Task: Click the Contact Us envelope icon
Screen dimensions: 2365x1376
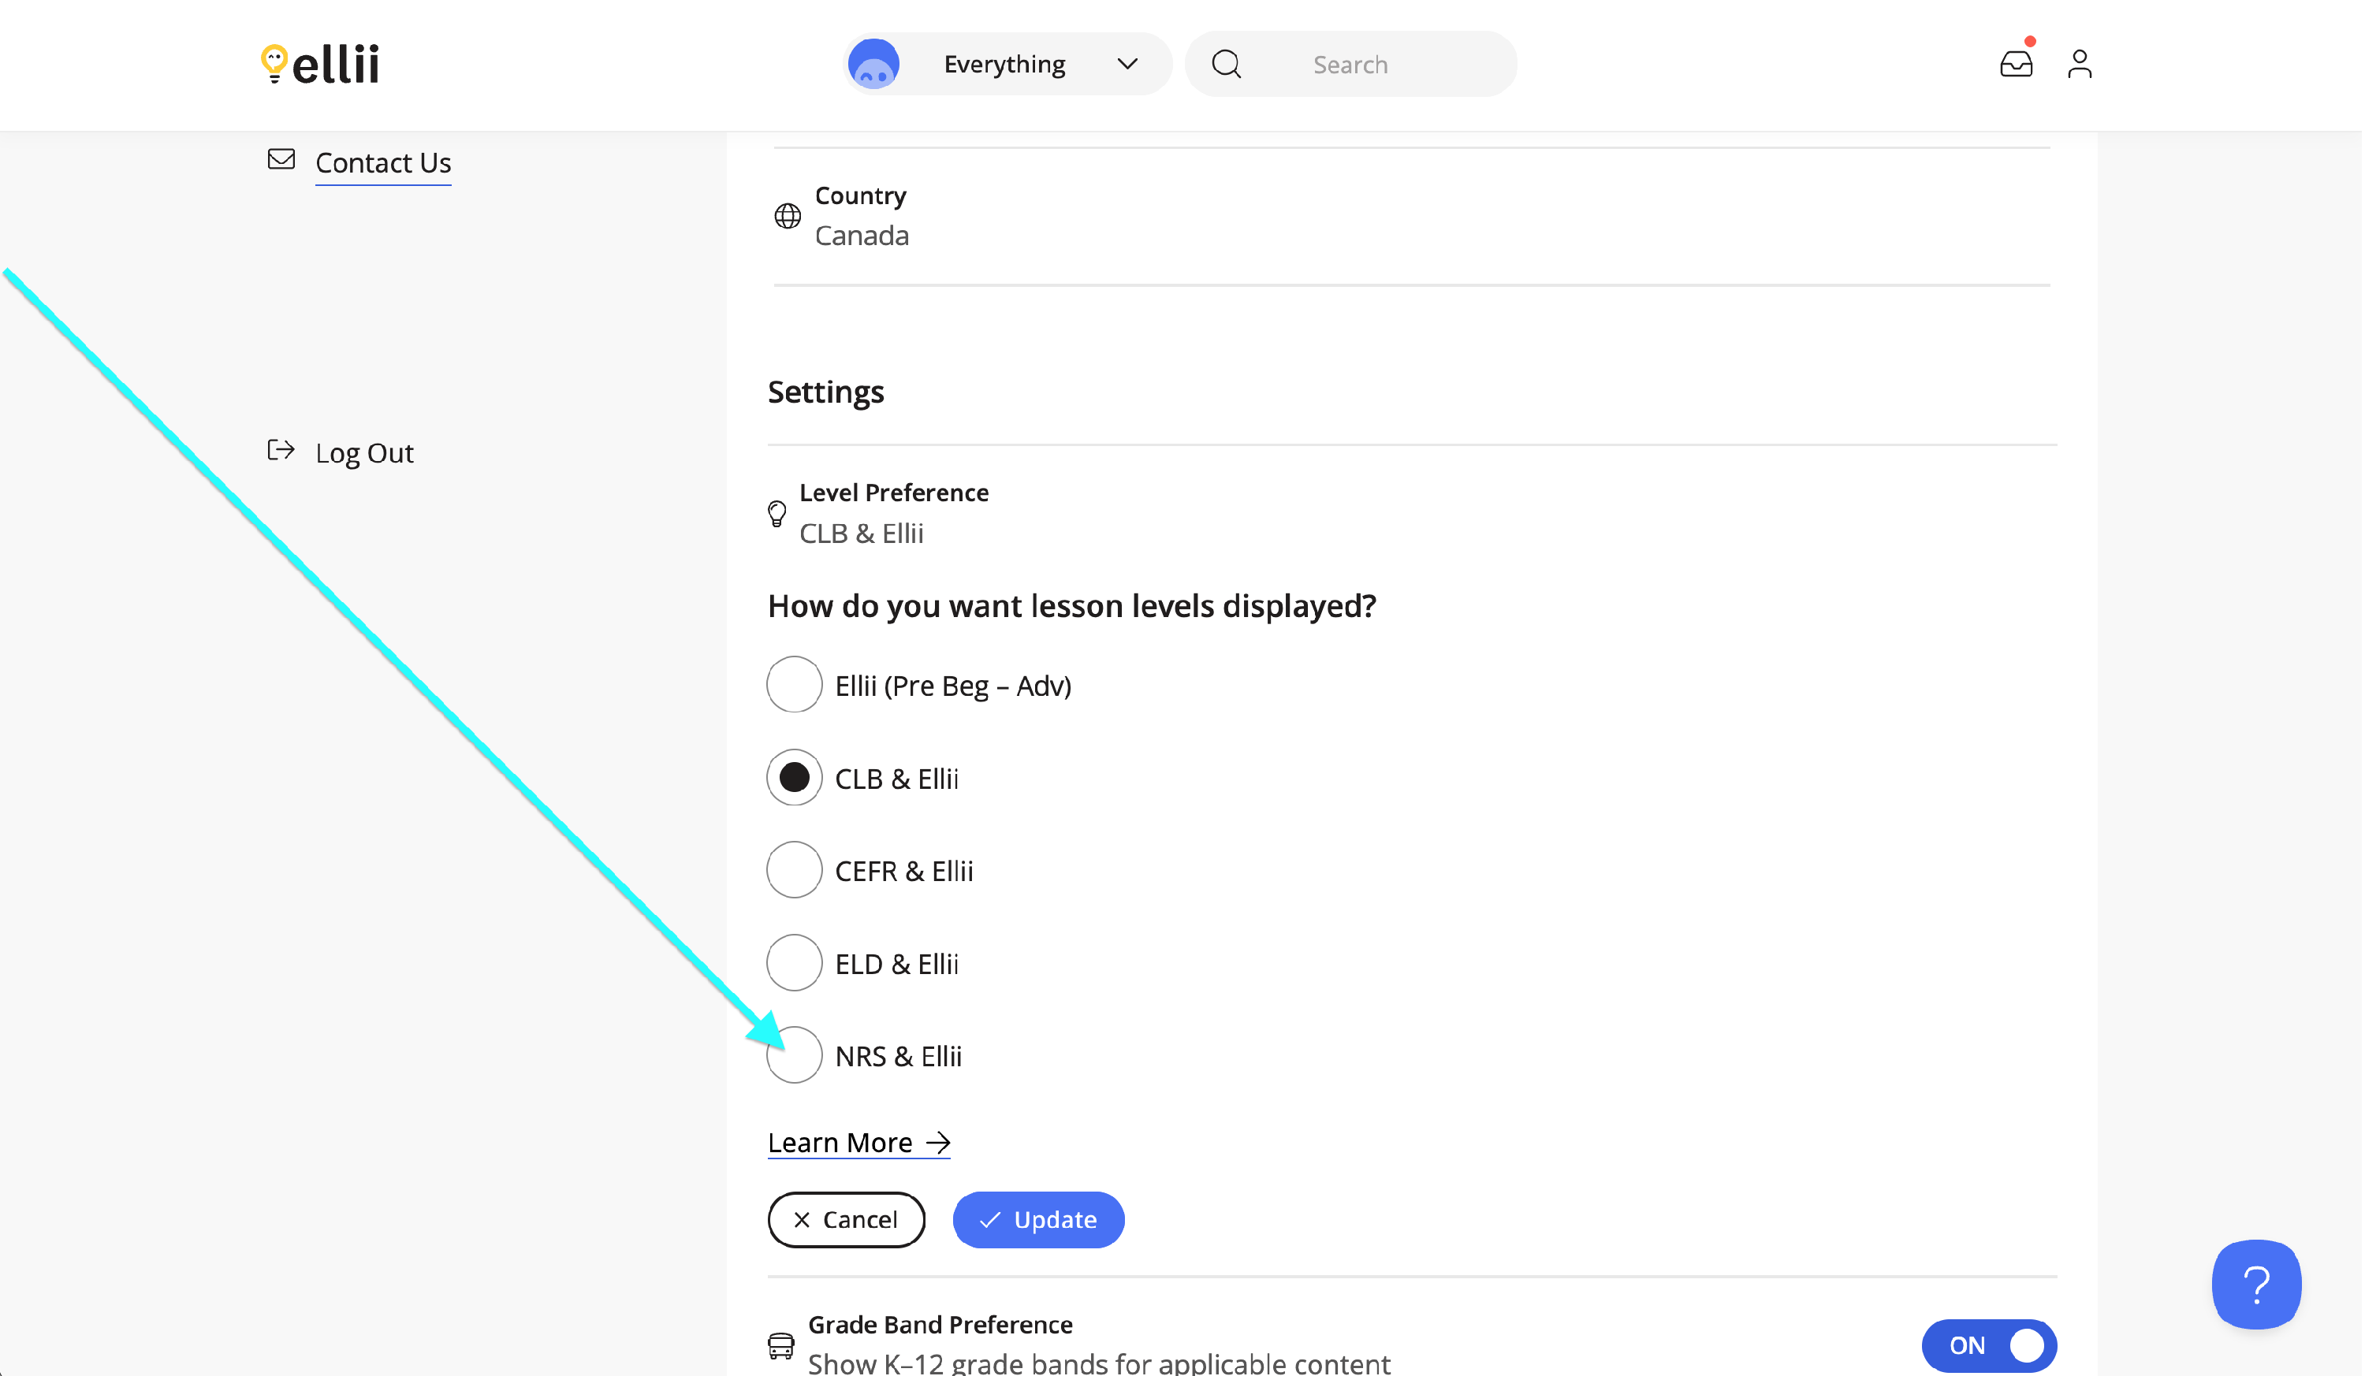Action: coord(281,159)
